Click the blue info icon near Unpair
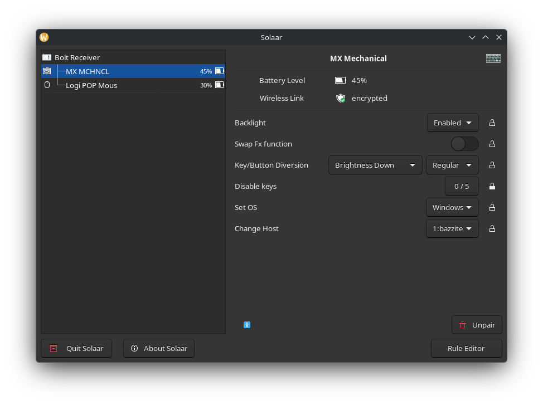543x405 pixels. (247, 325)
